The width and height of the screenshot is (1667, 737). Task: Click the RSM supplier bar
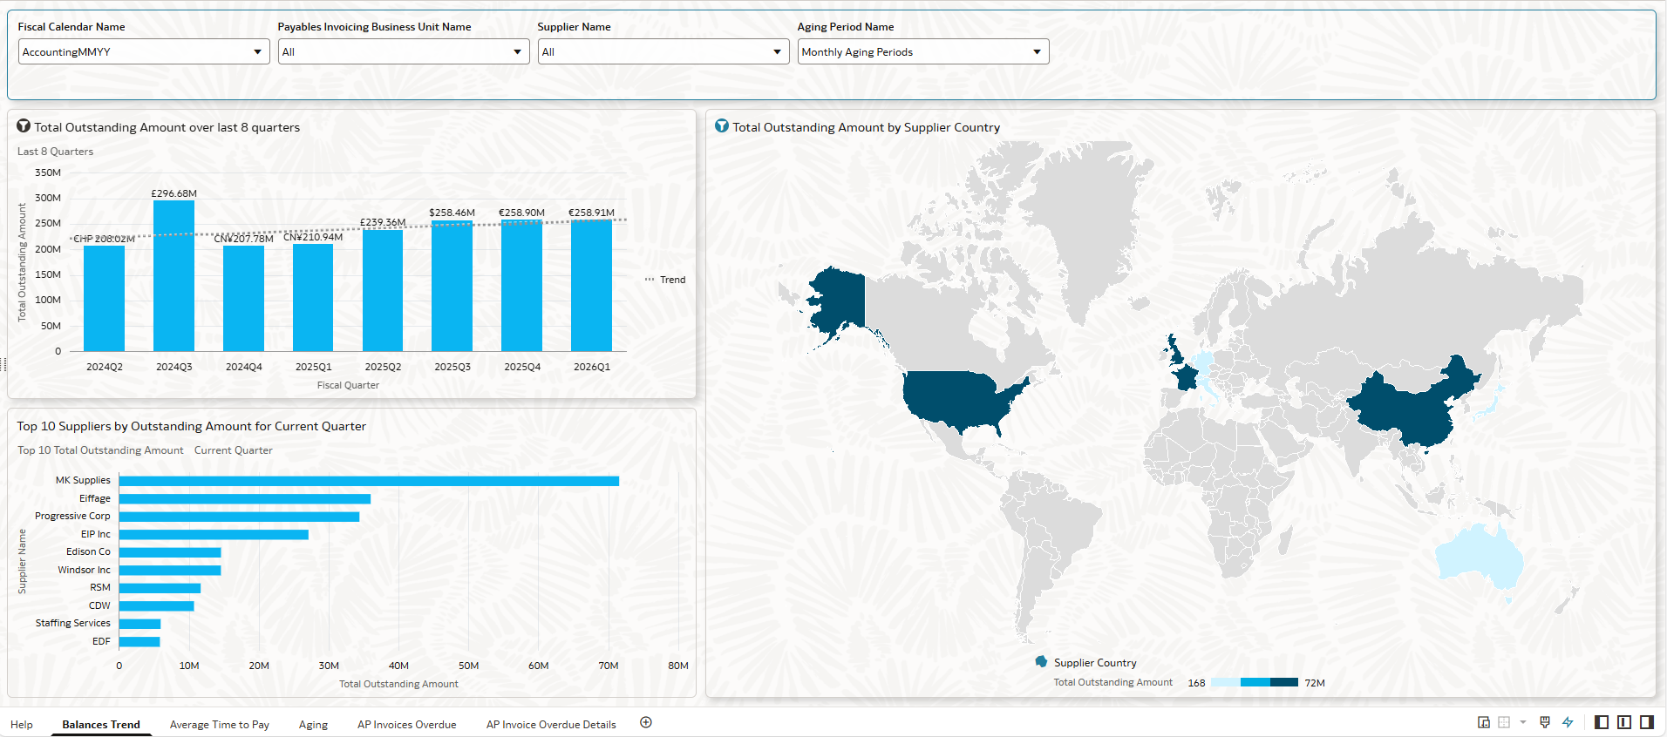click(x=160, y=588)
